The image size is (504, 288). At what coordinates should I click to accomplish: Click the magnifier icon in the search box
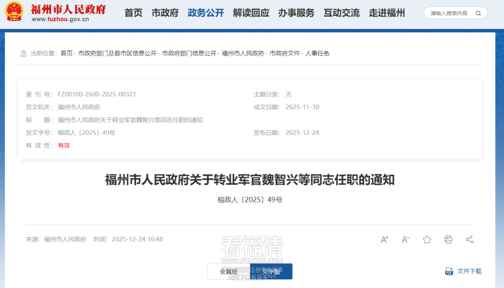(x=478, y=13)
